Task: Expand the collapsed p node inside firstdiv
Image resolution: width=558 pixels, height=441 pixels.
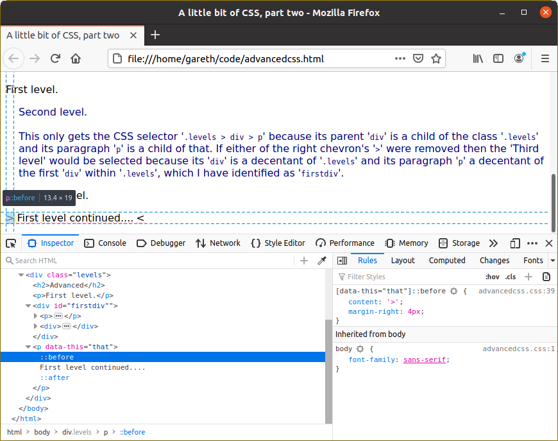Action: pos(35,316)
